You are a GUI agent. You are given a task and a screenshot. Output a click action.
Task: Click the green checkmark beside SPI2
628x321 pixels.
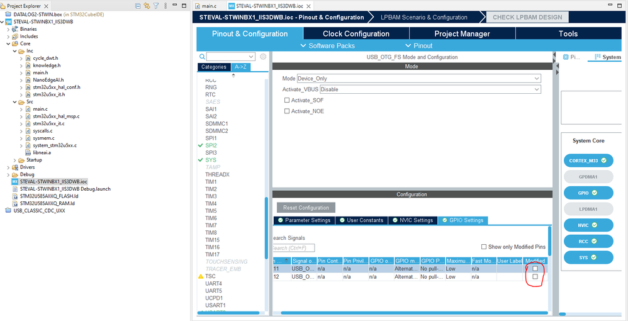point(201,145)
